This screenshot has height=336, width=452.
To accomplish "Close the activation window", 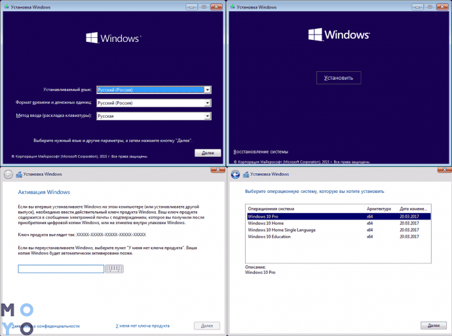I will (x=218, y=170).
